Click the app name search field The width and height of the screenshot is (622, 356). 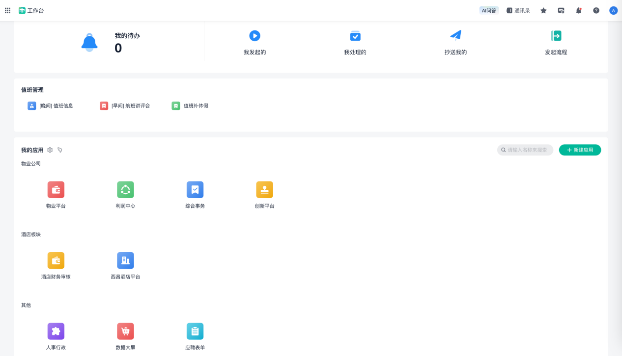click(x=527, y=150)
